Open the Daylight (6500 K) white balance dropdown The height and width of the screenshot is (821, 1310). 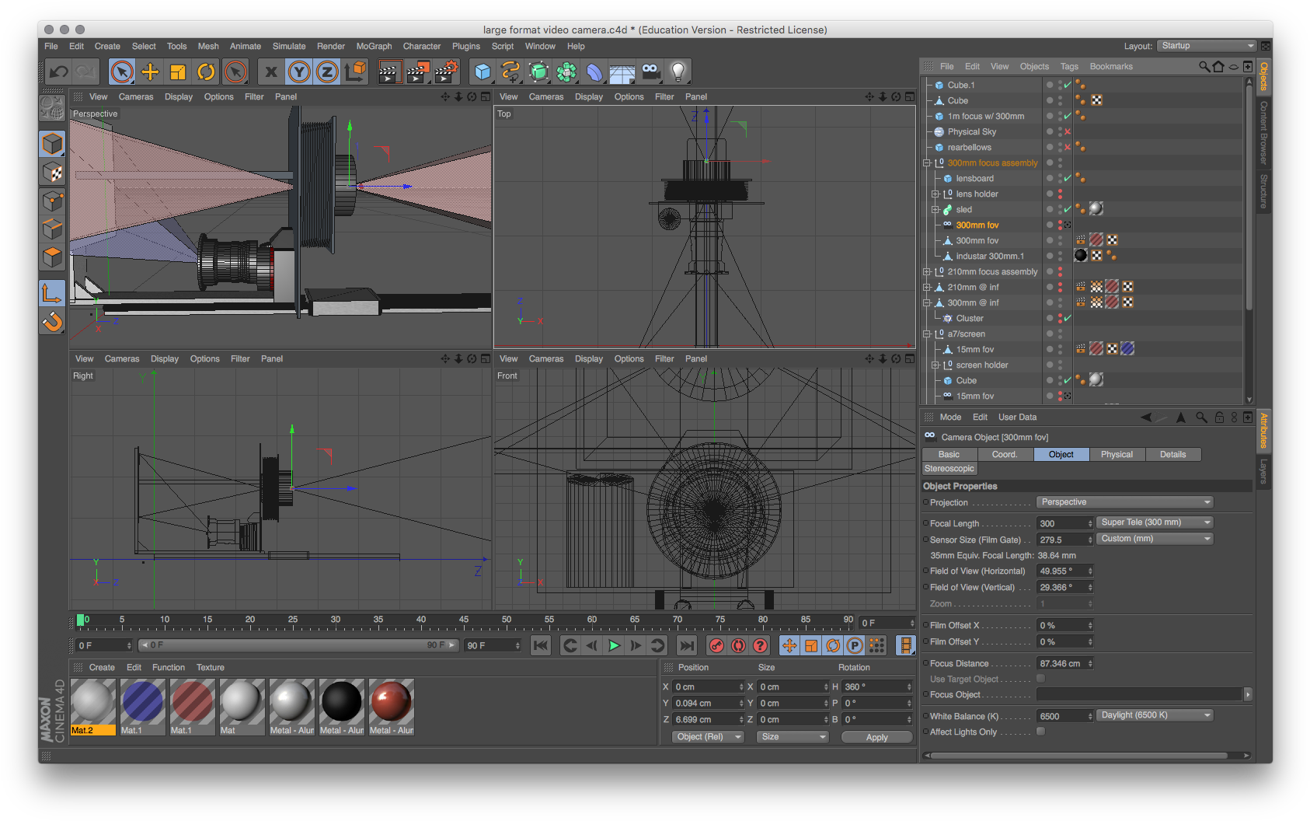[x=1155, y=715]
